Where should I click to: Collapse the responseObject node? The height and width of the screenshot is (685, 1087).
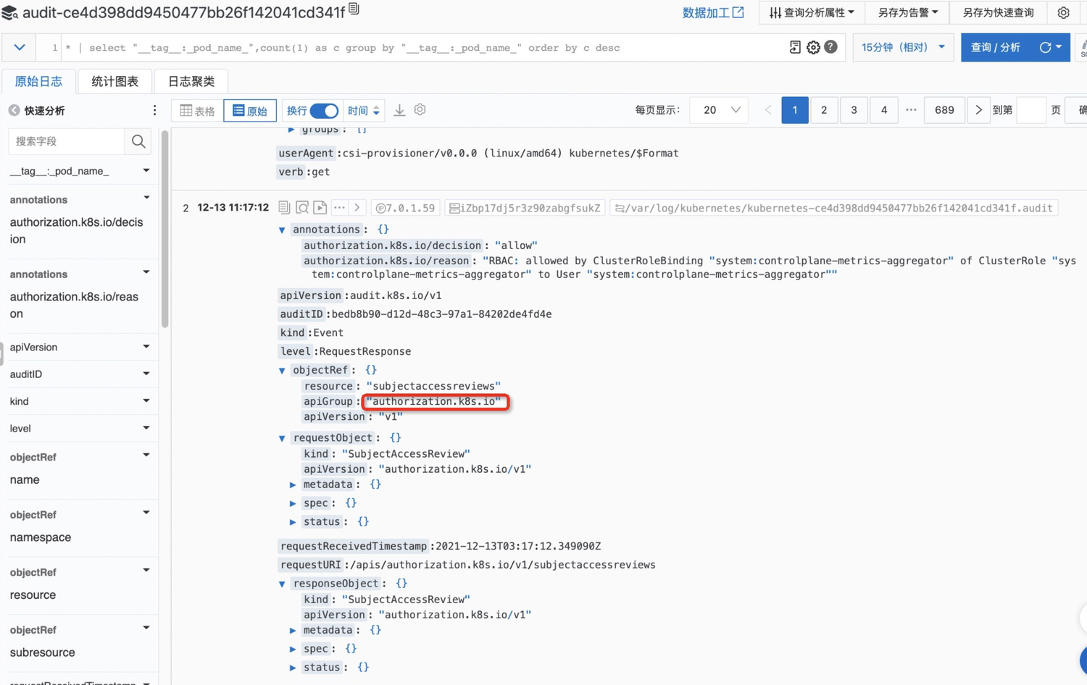click(x=282, y=584)
